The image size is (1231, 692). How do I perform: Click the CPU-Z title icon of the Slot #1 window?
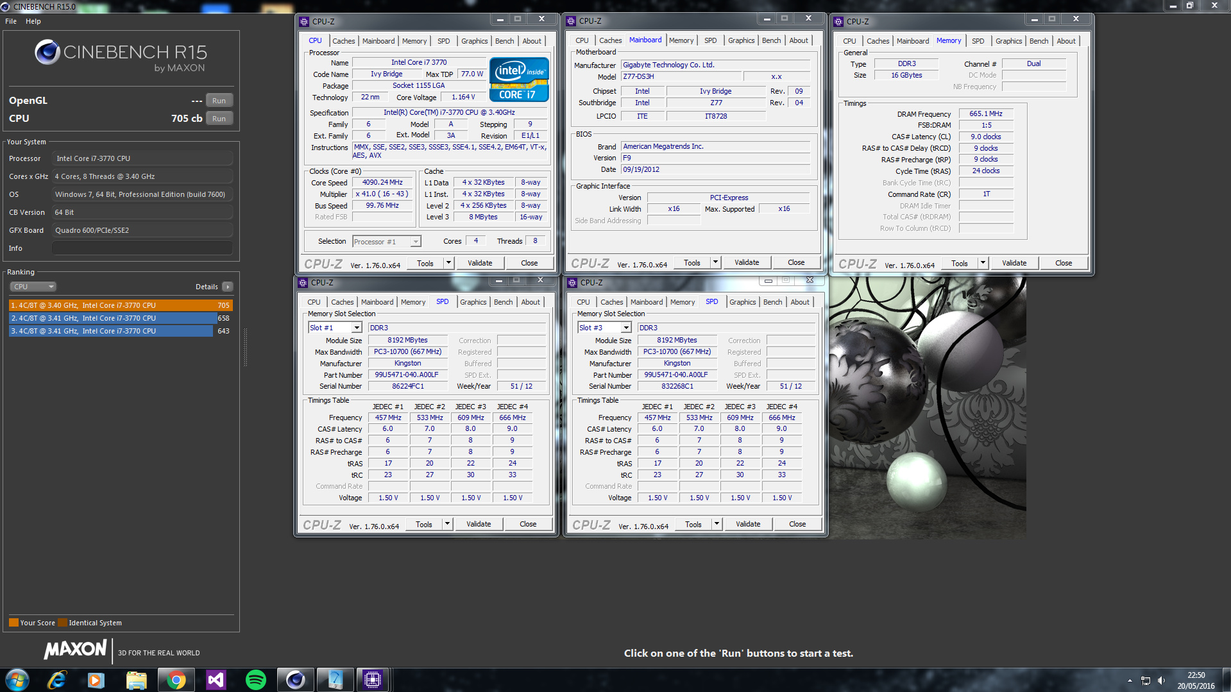[303, 282]
